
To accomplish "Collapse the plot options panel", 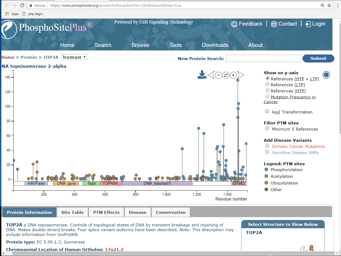I will (326, 75).
